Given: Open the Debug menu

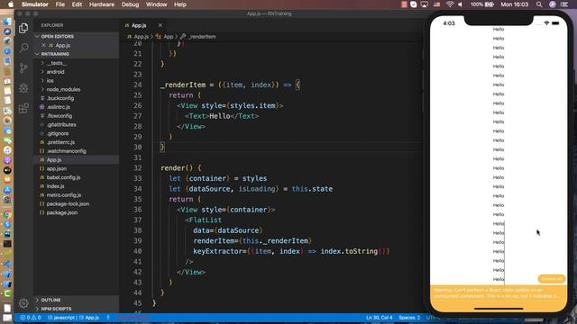Looking at the screenshot, I should pyautogui.click(x=130, y=4).
